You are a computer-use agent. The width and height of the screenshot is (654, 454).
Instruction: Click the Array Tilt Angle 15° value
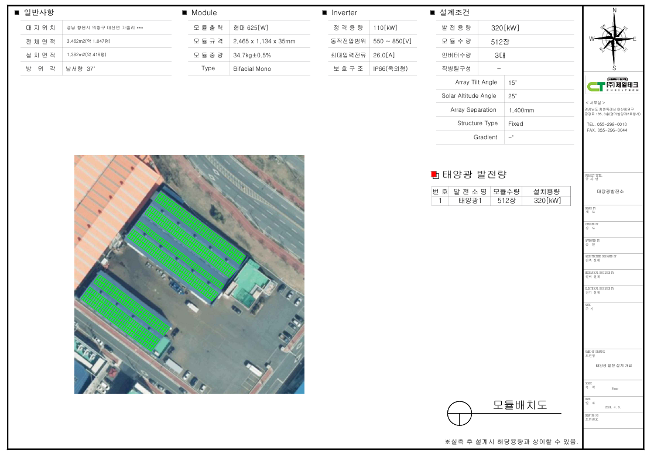[513, 83]
